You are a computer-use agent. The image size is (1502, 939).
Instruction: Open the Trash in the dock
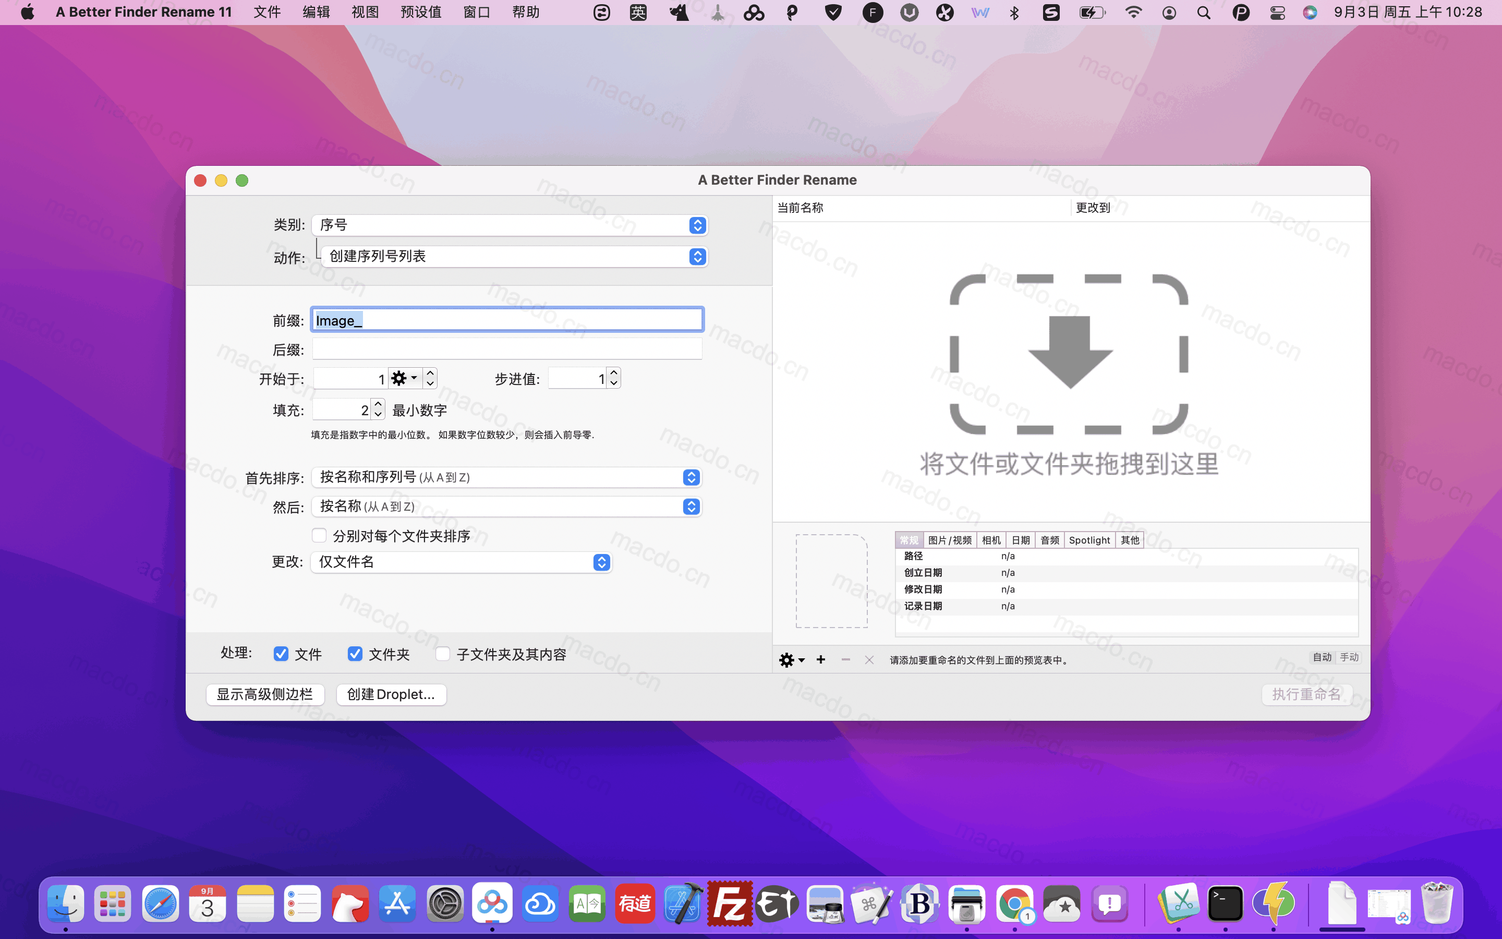click(1437, 903)
